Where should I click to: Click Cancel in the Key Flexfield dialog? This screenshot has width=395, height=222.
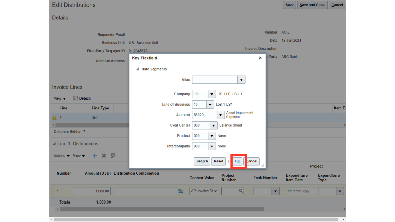(252, 161)
